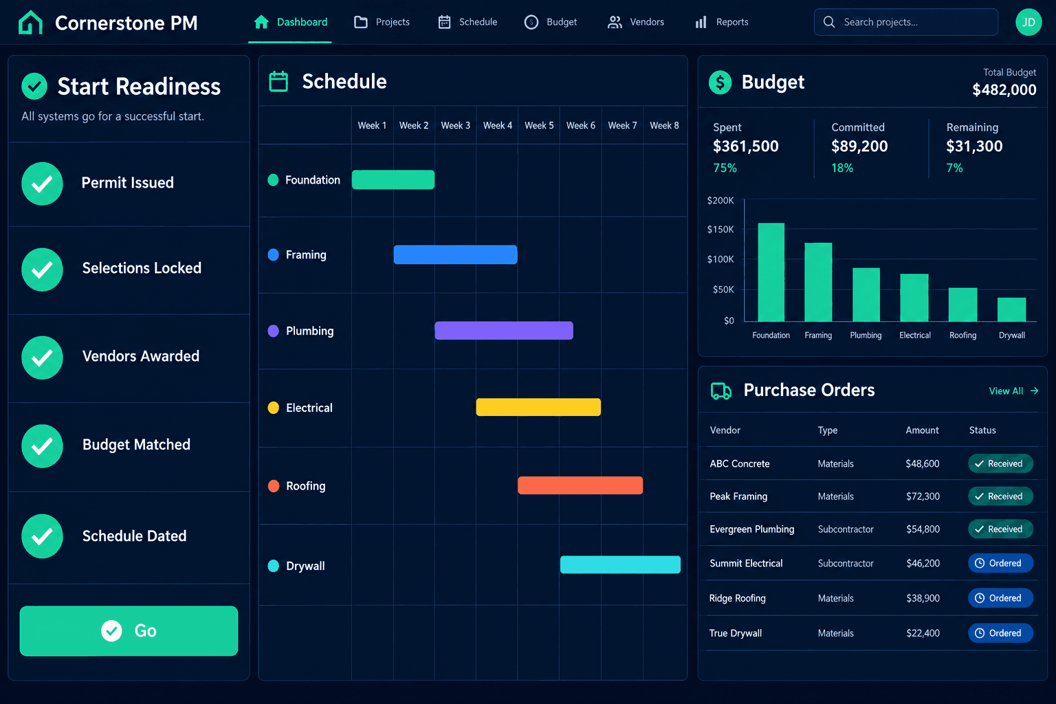This screenshot has width=1056, height=704.
Task: Click the $482,000 total budget value
Action: click(1004, 90)
